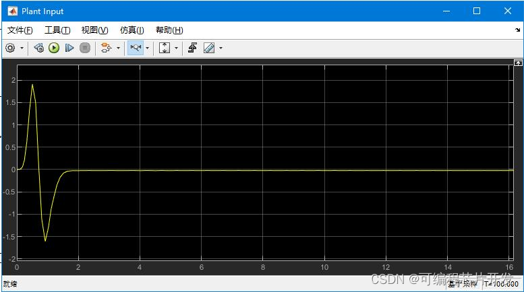
Task: Highlight the Simulink block icon
Action: [107, 48]
